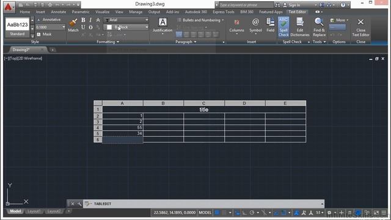
Task: Open the Justification dropdown
Action: click(163, 26)
